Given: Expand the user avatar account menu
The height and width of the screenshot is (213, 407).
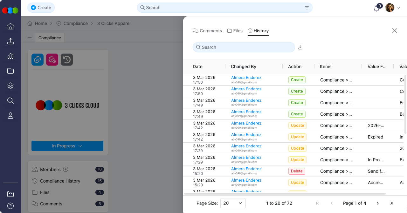Looking at the screenshot, I should tap(393, 8).
